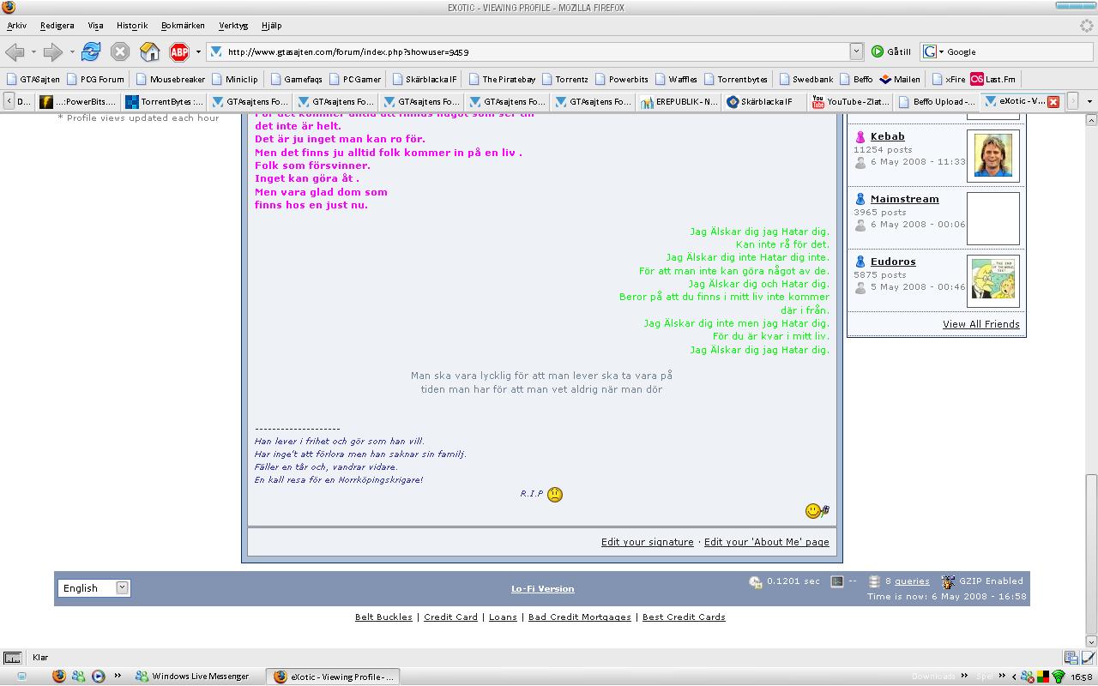Click Edit your signature link
This screenshot has height=686, width=1098.
point(647,542)
